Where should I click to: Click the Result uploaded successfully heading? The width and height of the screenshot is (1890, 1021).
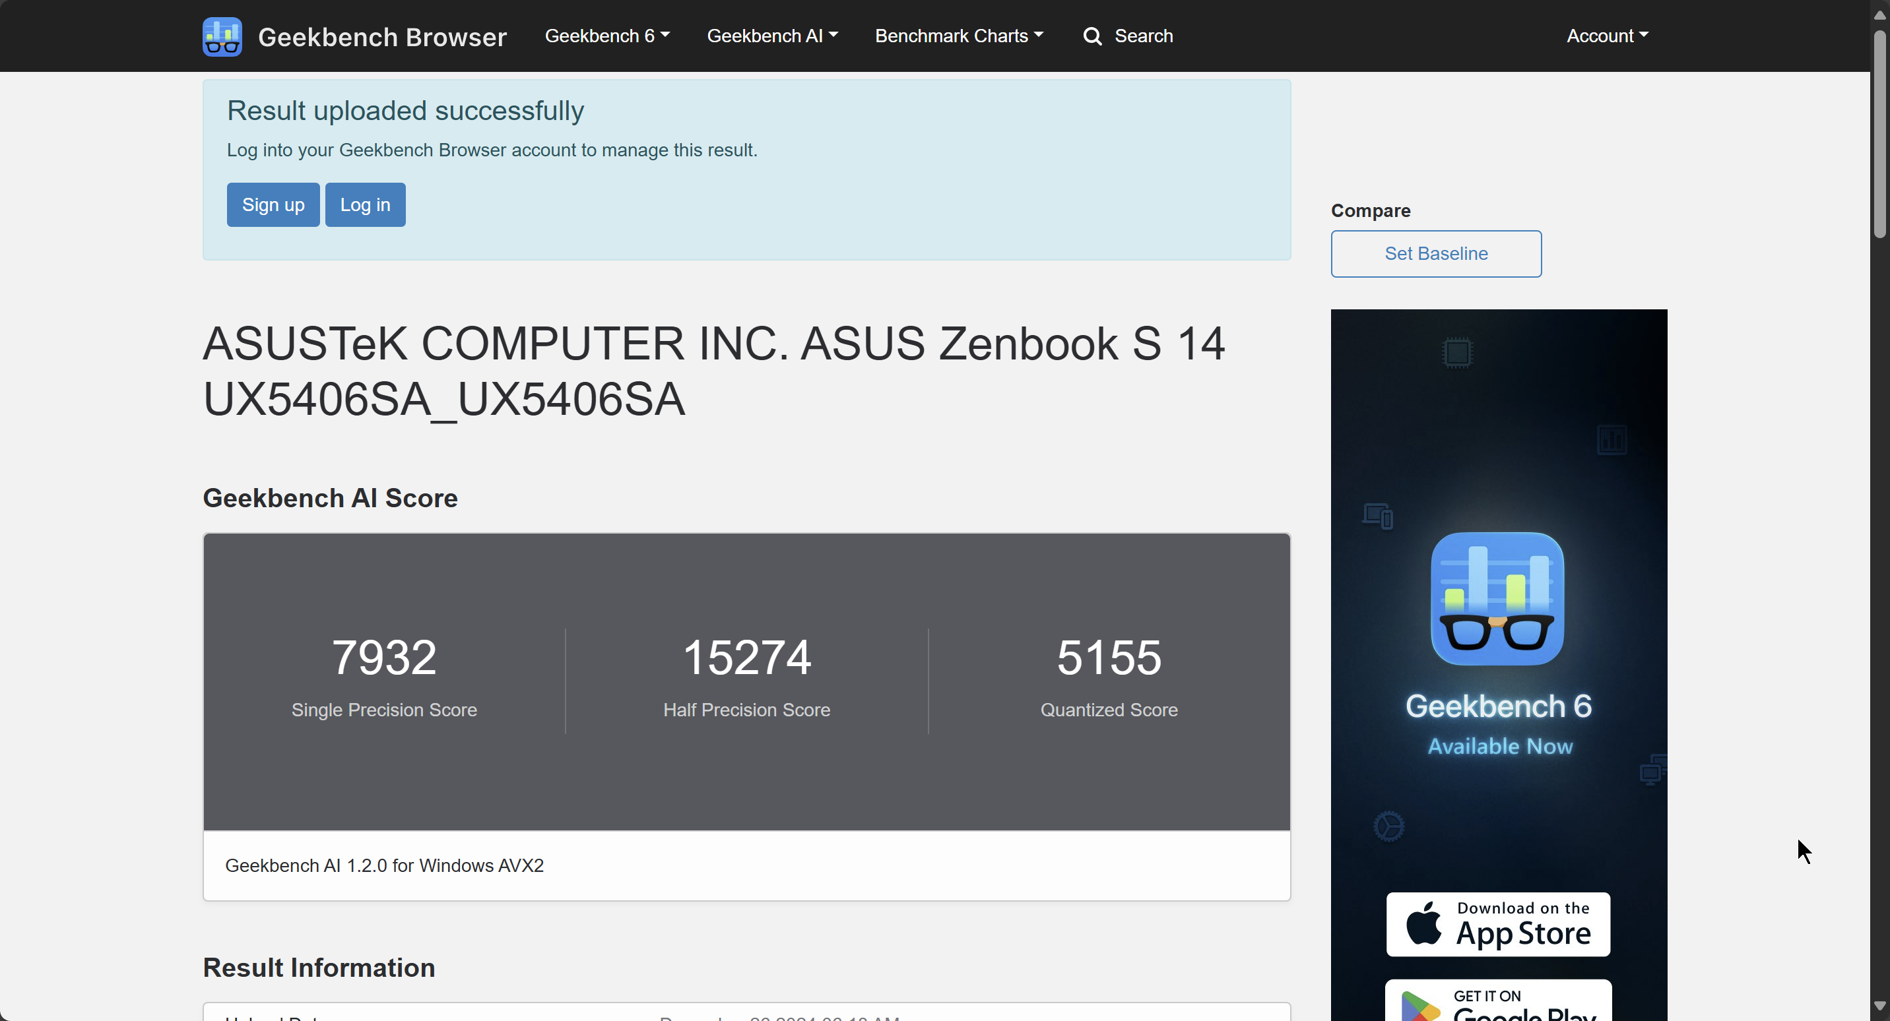tap(405, 111)
